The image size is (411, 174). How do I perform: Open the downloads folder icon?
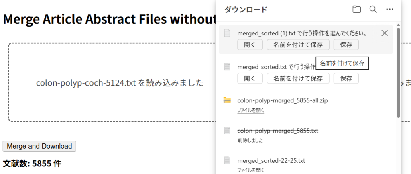tap(356, 10)
